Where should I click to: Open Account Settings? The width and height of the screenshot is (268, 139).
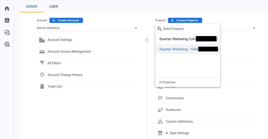point(60,40)
